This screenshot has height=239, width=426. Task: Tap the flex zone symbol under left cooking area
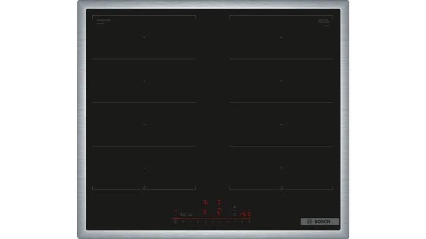(x=144, y=188)
